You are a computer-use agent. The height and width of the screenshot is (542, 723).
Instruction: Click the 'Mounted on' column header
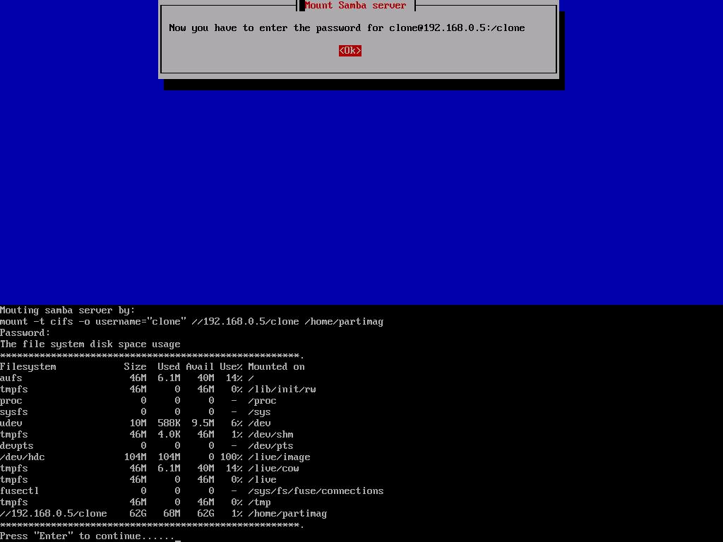click(276, 367)
